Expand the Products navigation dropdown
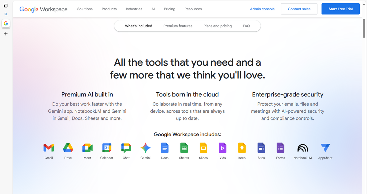Screen dimensions: 367x194 pos(109,9)
